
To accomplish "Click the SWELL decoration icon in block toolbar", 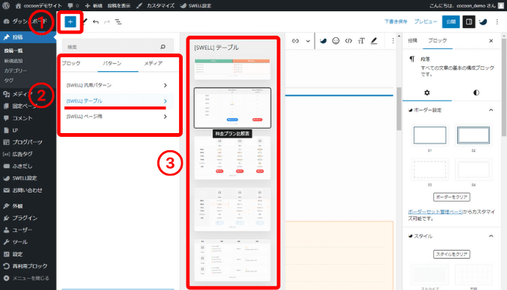I will (x=323, y=41).
